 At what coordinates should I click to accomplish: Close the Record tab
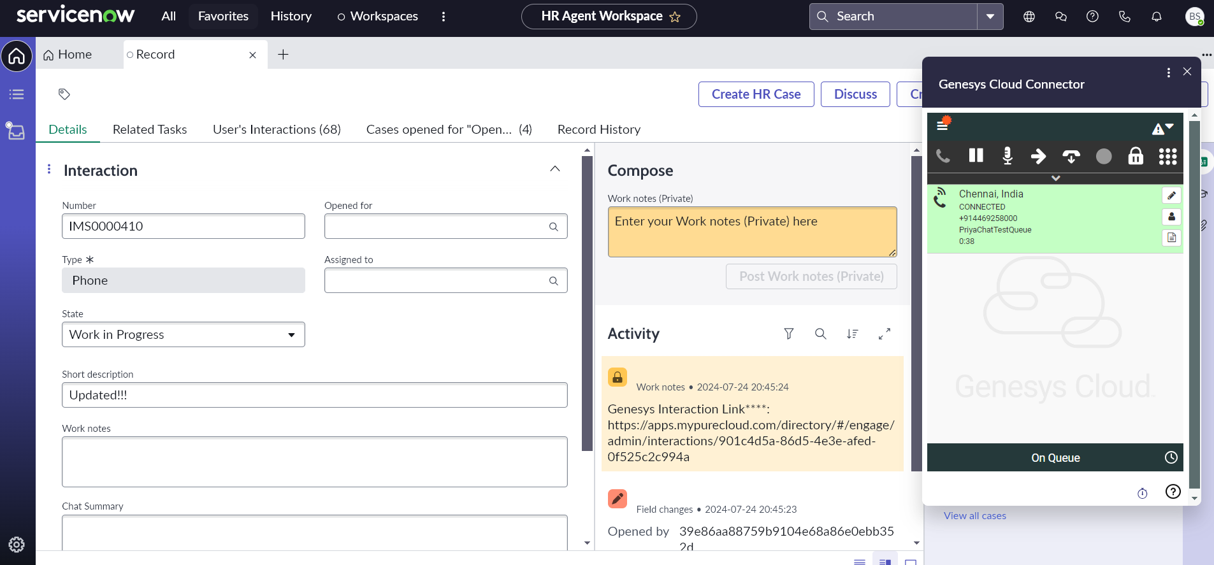[x=253, y=55]
